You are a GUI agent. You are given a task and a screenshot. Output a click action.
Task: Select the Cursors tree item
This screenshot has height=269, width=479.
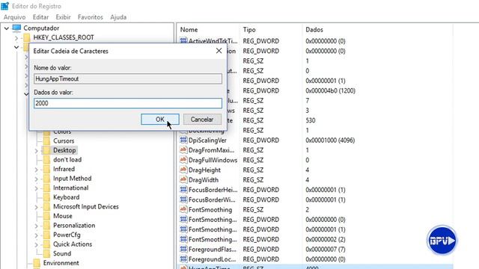pos(64,141)
